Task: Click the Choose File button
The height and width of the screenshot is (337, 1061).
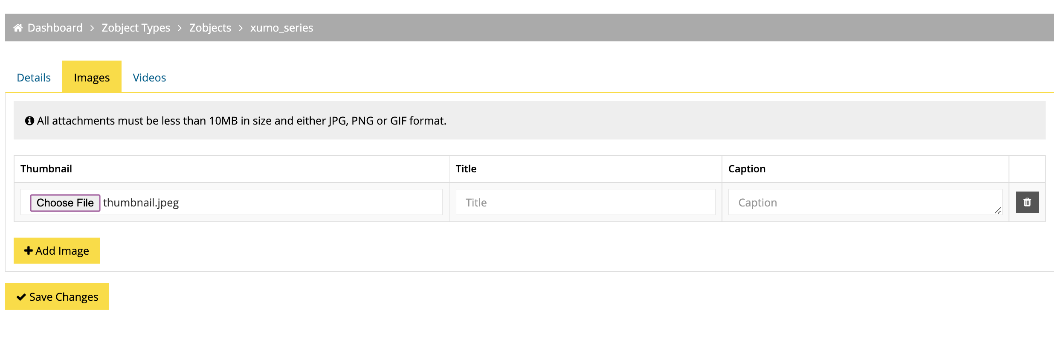Action: tap(65, 203)
